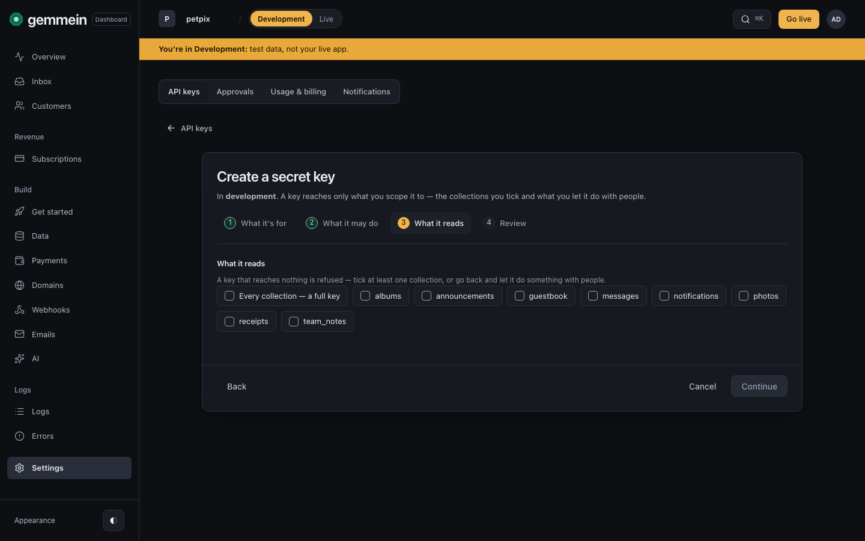Image resolution: width=865 pixels, height=541 pixels.
Task: Switch environment to Live
Action: pos(326,19)
